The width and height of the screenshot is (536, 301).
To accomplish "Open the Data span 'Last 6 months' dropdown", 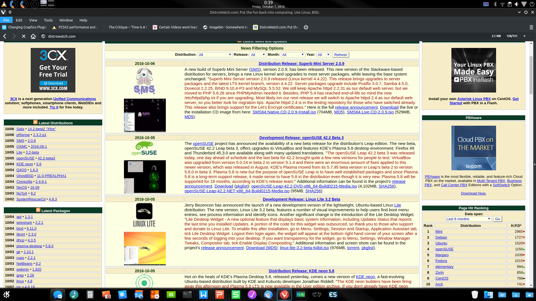I will point(468,219).
